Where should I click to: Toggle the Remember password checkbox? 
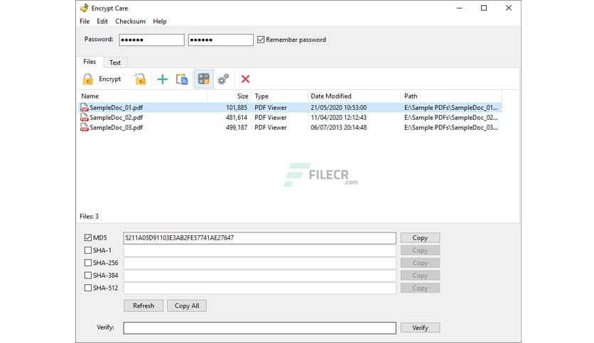(x=261, y=40)
